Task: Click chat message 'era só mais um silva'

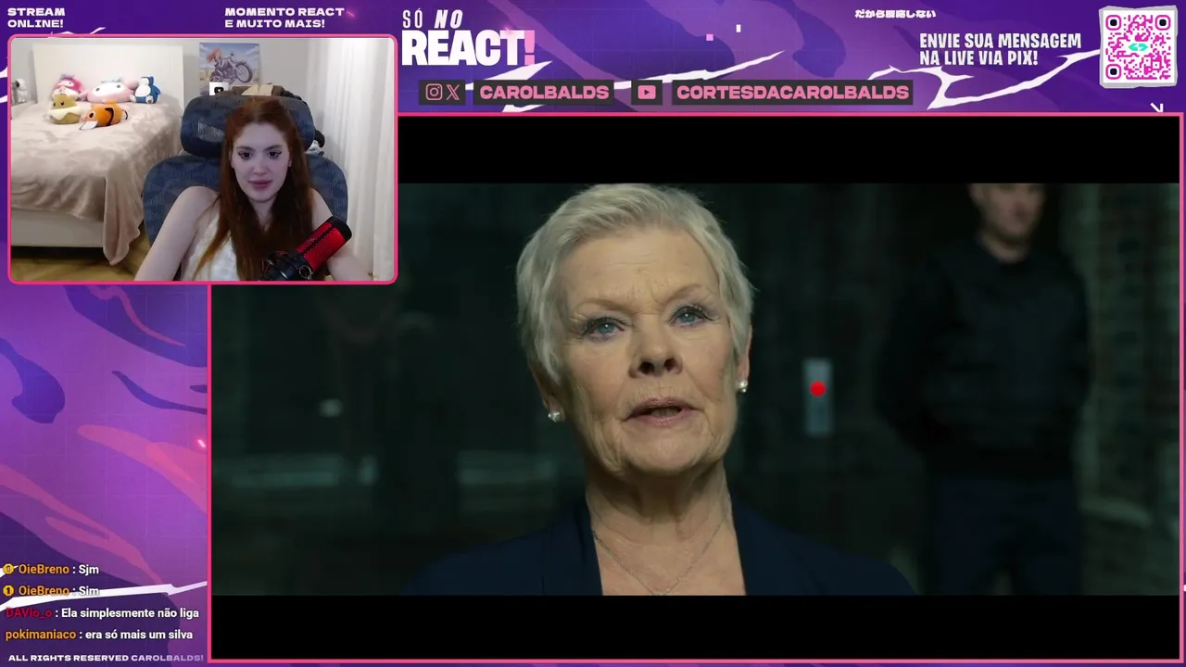Action: point(140,635)
